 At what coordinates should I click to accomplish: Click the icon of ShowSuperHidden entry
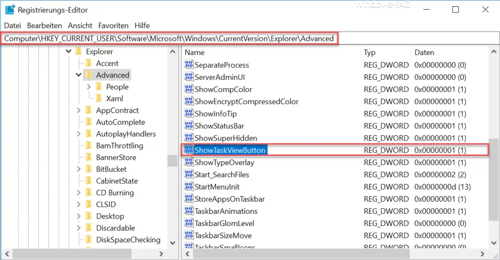point(188,138)
